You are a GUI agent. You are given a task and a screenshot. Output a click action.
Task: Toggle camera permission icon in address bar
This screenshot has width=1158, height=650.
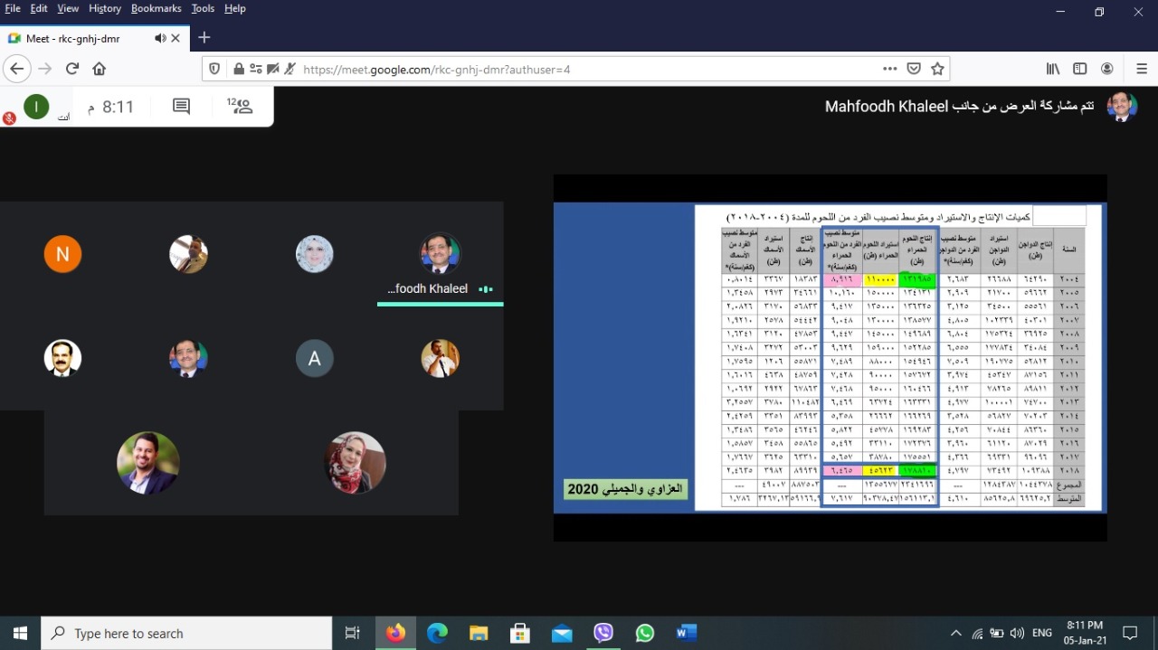(273, 69)
